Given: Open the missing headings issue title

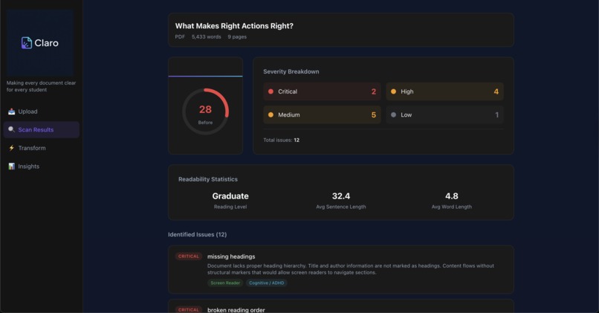Looking at the screenshot, I should tap(231, 256).
